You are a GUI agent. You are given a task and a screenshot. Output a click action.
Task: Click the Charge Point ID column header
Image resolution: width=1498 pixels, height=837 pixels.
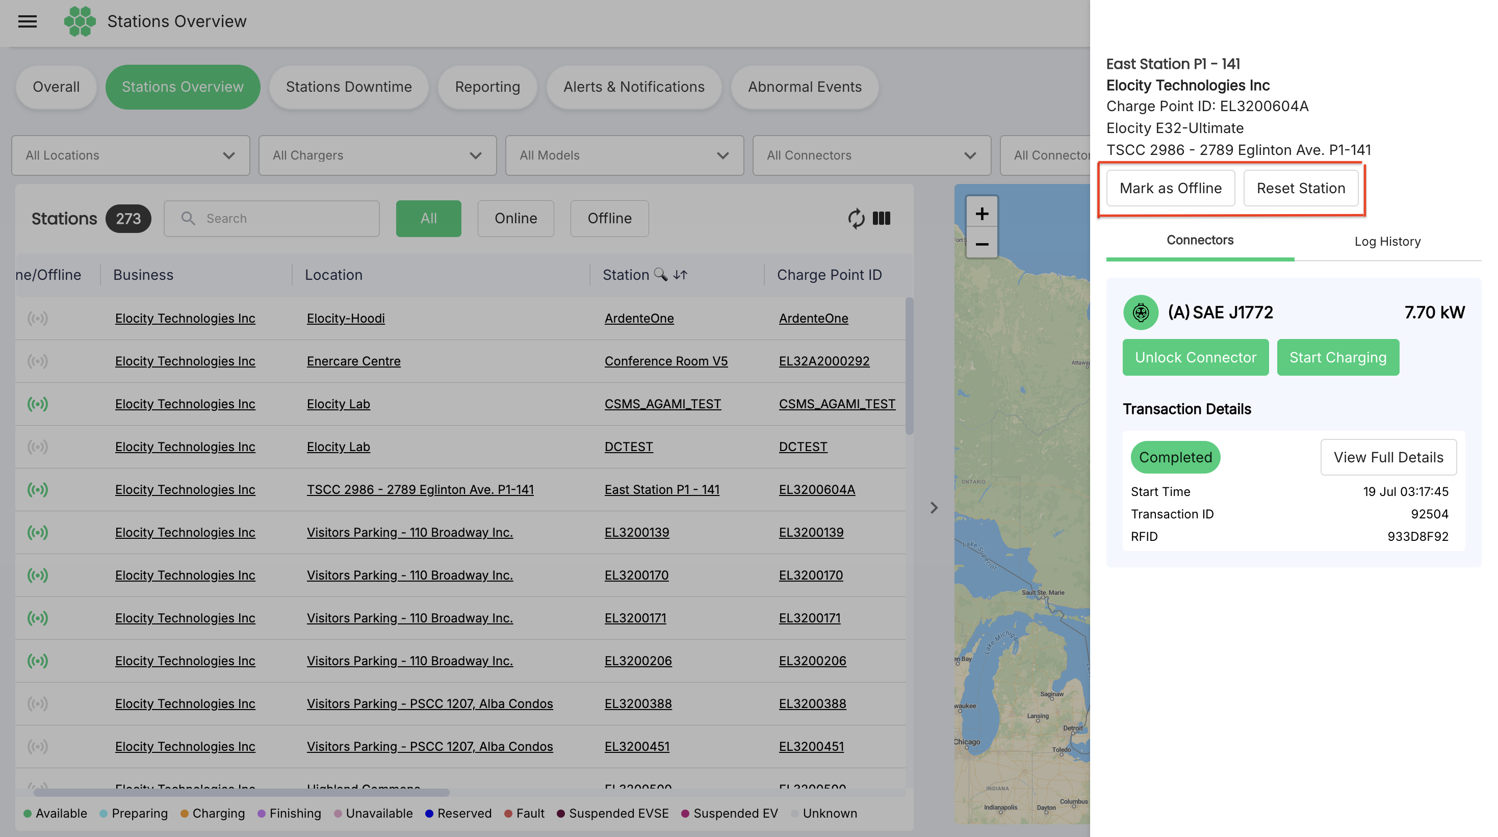click(829, 275)
